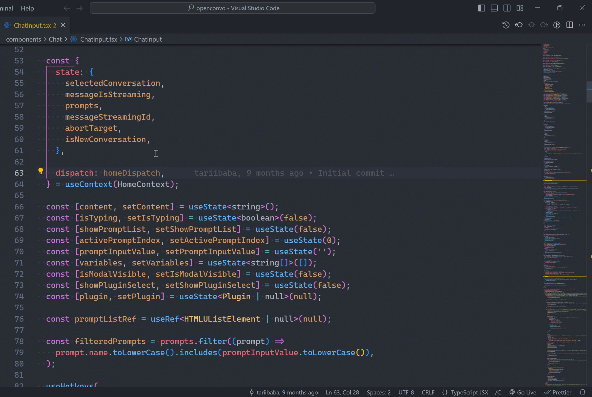
Task: Open the Help menu
Action: [27, 8]
